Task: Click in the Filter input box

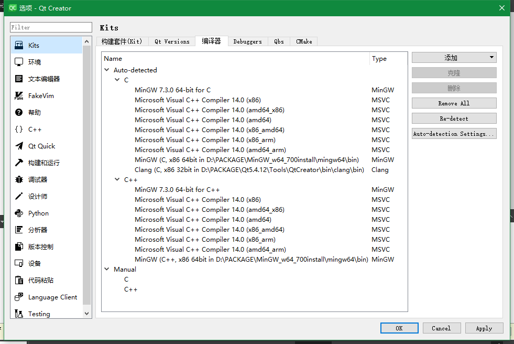Action: [x=50, y=26]
